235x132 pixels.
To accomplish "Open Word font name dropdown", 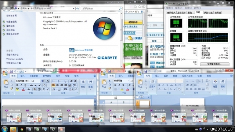I will 30,81.
